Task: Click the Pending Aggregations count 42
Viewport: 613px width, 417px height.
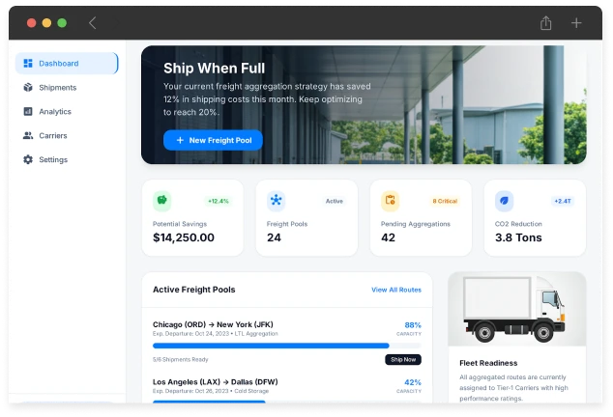Action: coord(389,237)
